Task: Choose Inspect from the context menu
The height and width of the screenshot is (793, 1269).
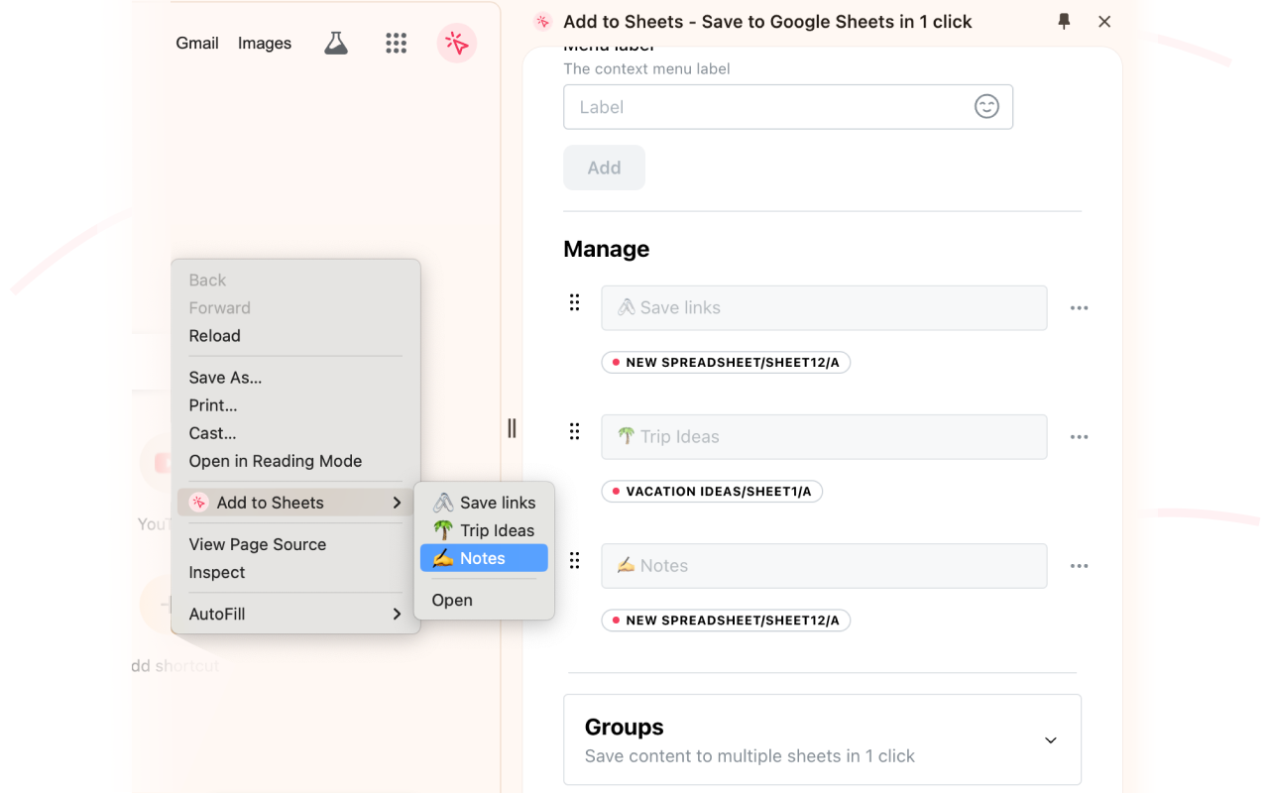Action: [x=216, y=572]
